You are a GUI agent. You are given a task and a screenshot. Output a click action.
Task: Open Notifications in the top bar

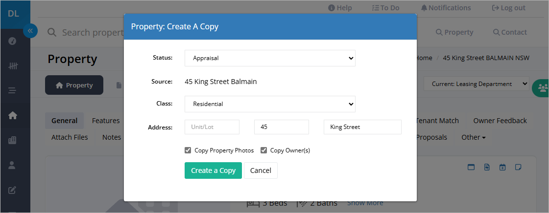click(x=446, y=8)
